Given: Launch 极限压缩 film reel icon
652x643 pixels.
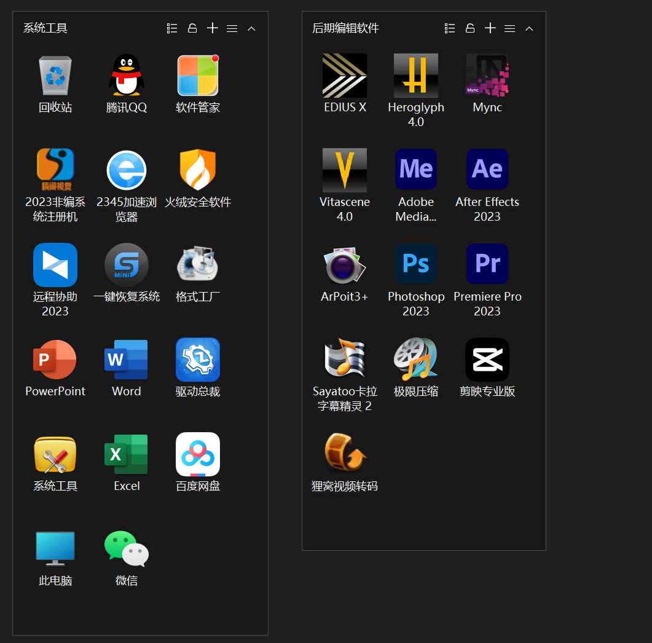Looking at the screenshot, I should click(x=416, y=360).
